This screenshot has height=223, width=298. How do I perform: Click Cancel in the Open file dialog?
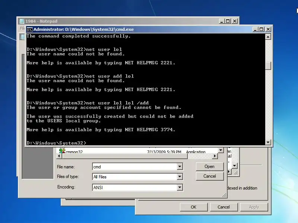pyautogui.click(x=209, y=176)
